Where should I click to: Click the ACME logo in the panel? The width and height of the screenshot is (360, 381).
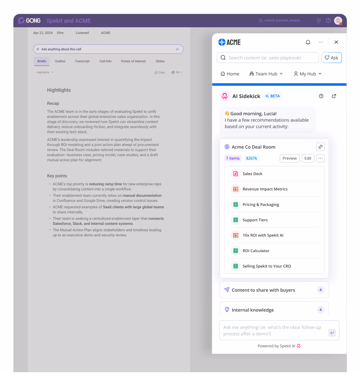(229, 42)
